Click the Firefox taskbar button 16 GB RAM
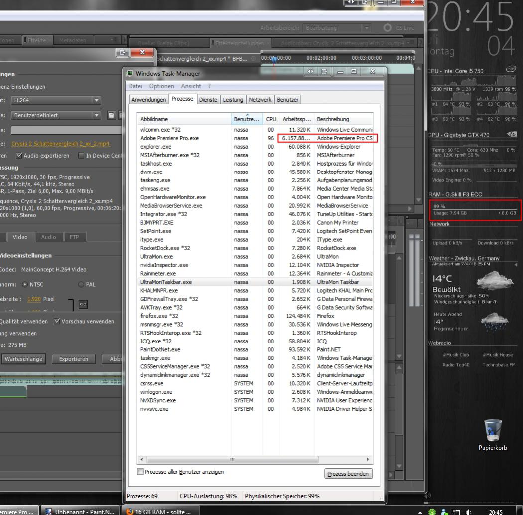523x515 pixels. click(x=160, y=512)
